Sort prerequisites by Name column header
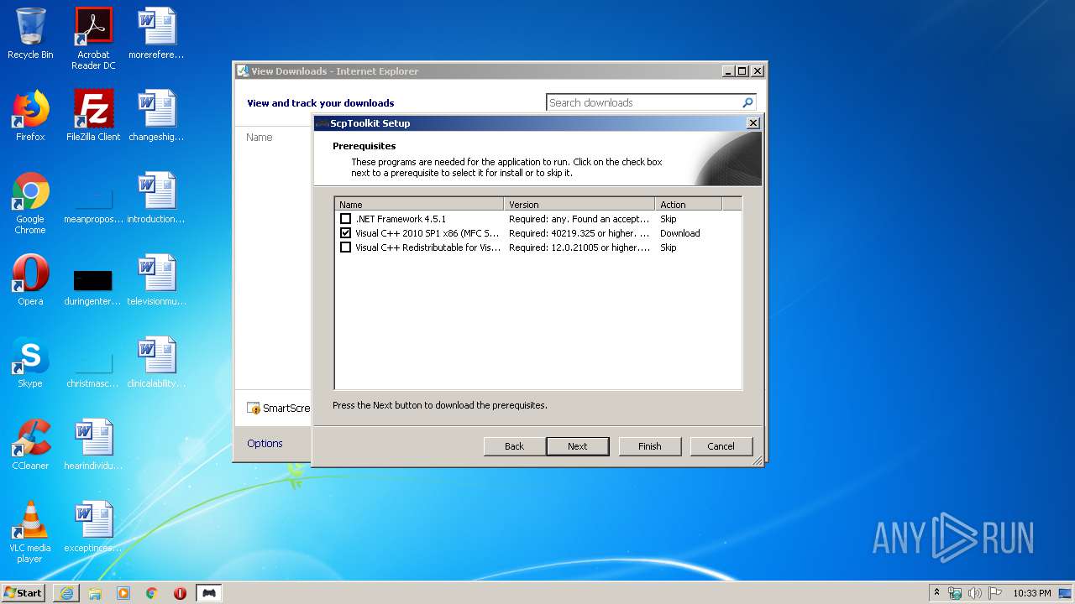Screen dimensions: 1075x604 [419, 204]
